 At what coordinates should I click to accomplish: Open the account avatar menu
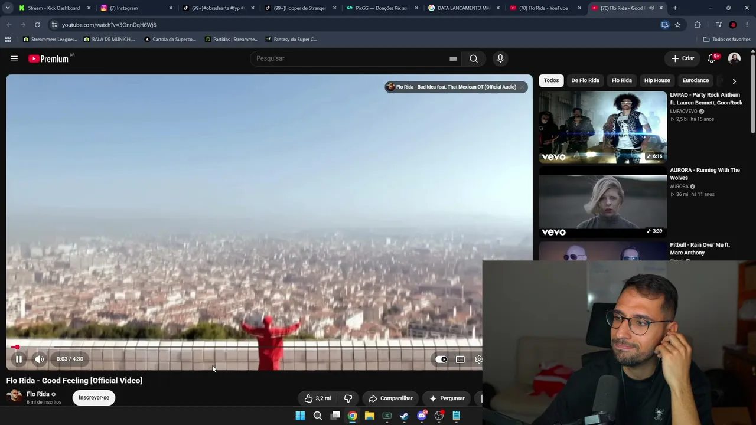[734, 58]
